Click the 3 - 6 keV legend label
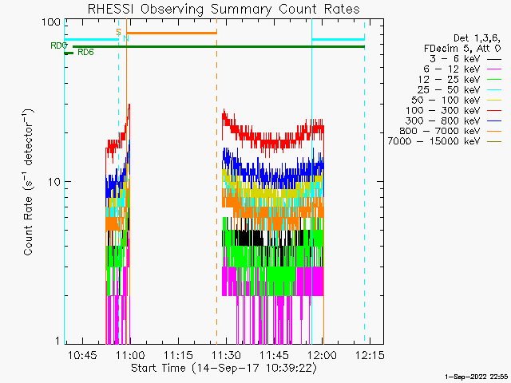 click(455, 59)
